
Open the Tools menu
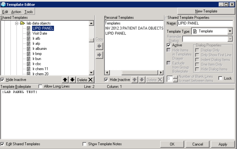point(28,12)
